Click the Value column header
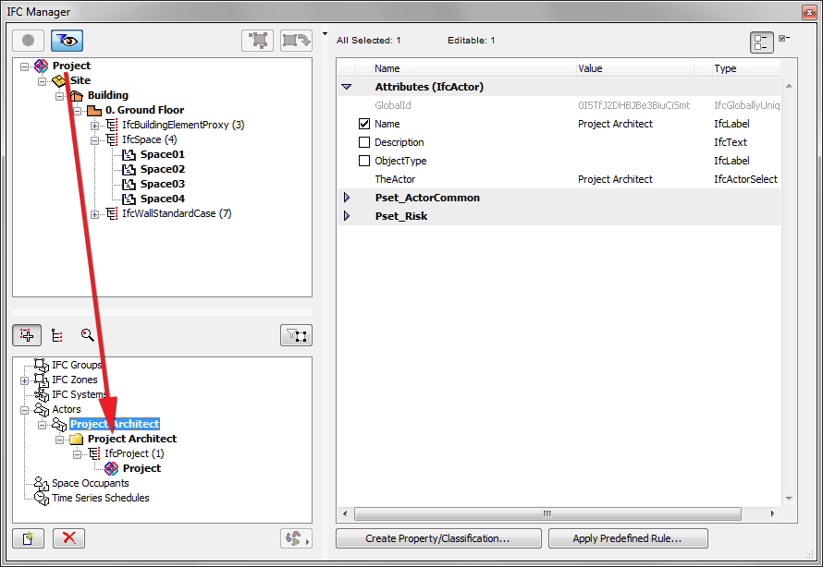This screenshot has width=823, height=567. [635, 68]
